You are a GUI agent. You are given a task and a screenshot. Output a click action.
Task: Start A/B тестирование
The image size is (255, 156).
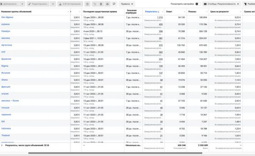(70, 4)
